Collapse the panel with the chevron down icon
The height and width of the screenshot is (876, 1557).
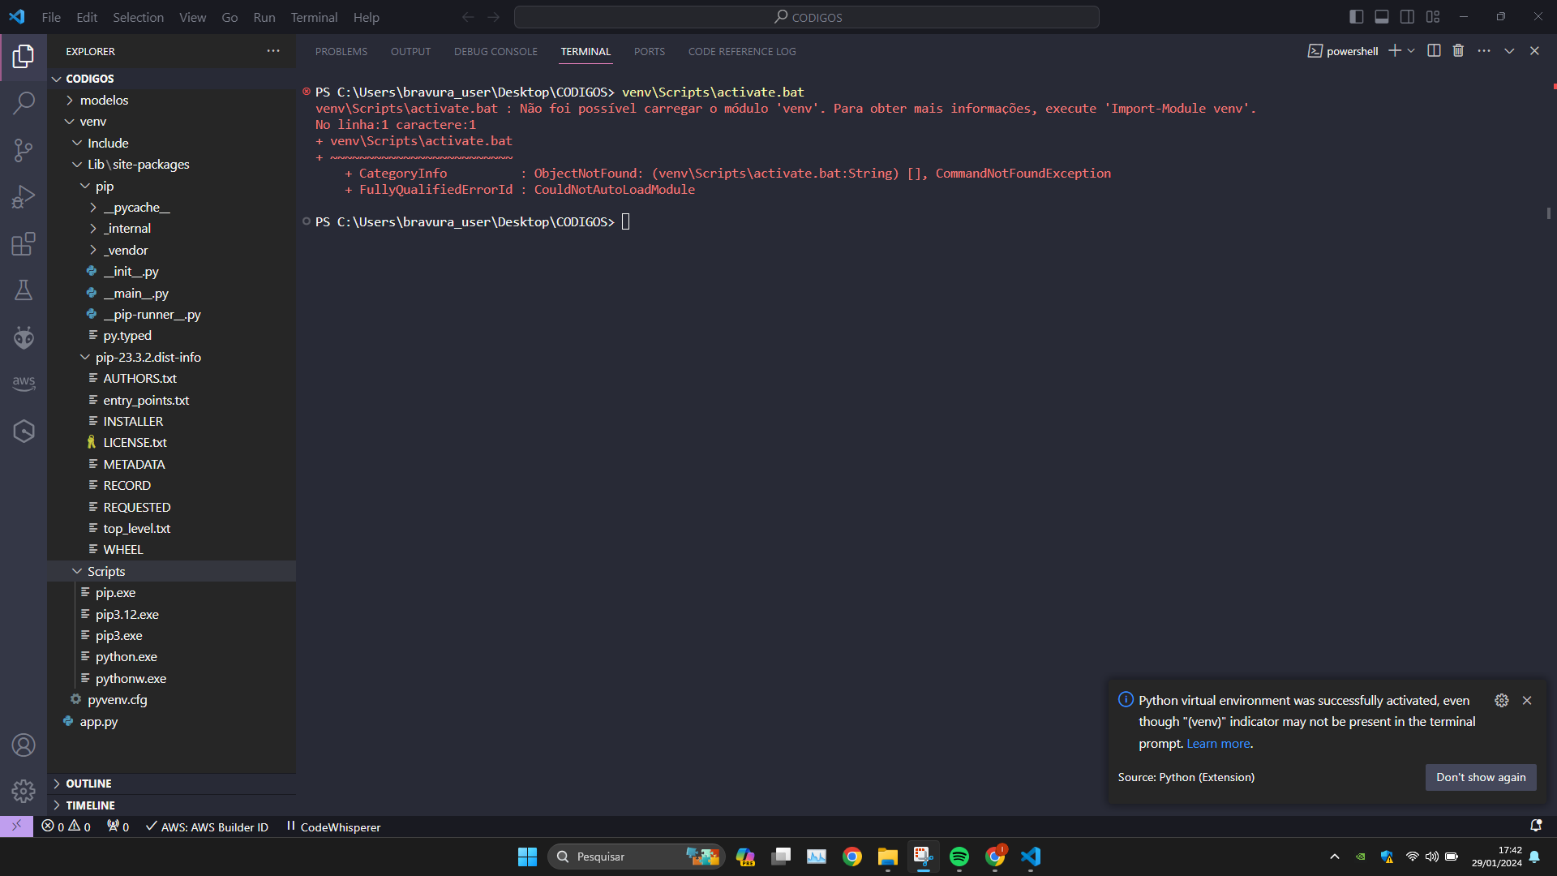(x=1509, y=51)
